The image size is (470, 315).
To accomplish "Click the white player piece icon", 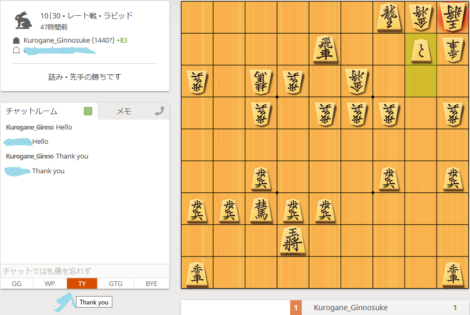I will (x=16, y=50).
